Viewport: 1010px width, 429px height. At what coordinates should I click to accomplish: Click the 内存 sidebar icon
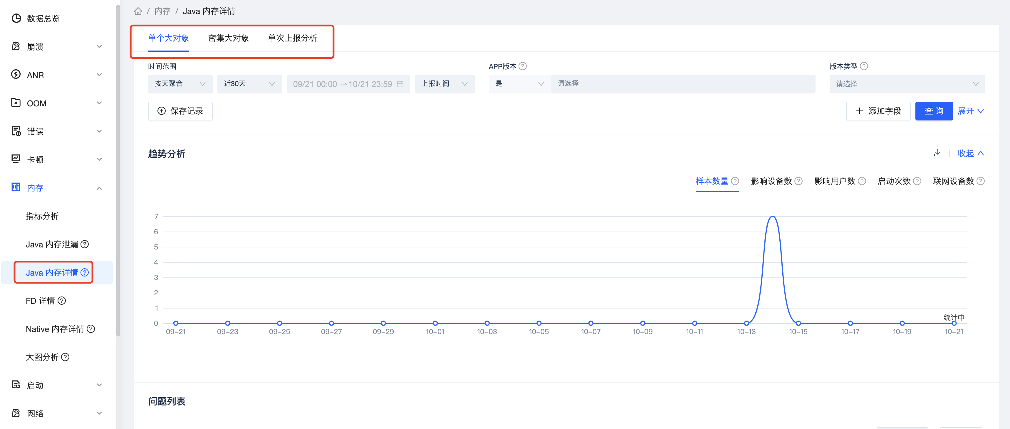point(16,187)
